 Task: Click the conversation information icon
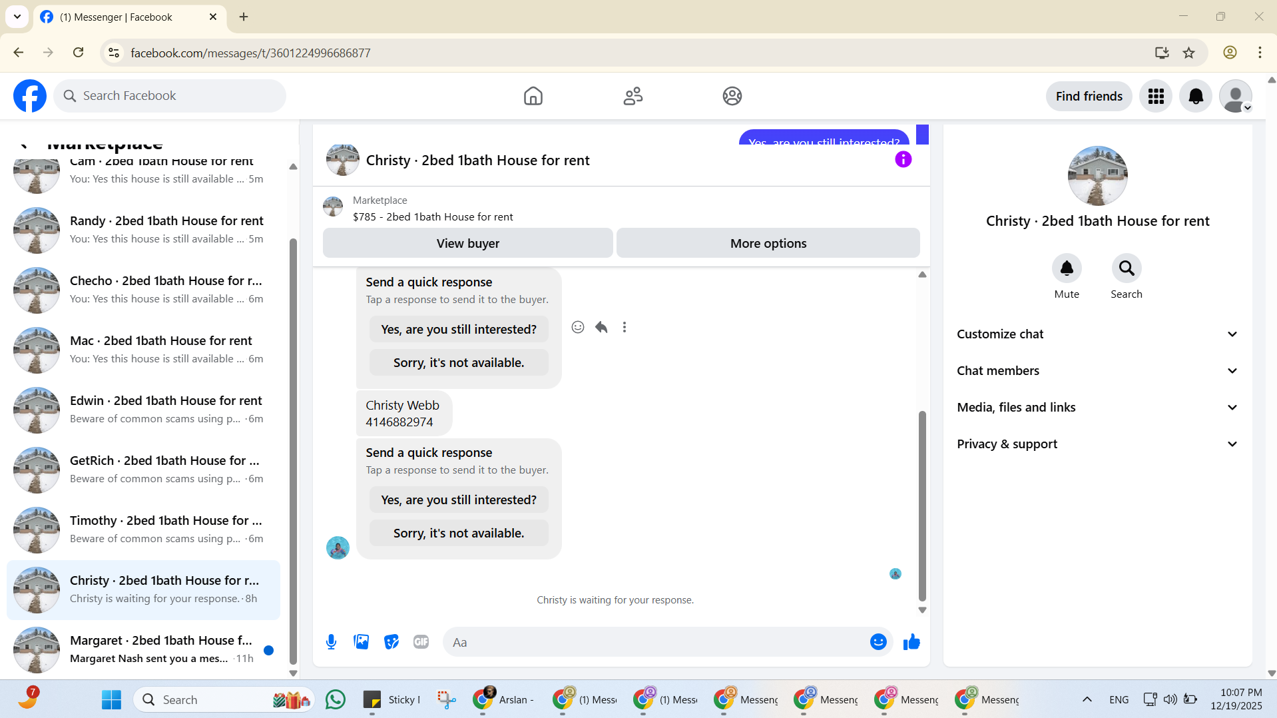(x=903, y=159)
